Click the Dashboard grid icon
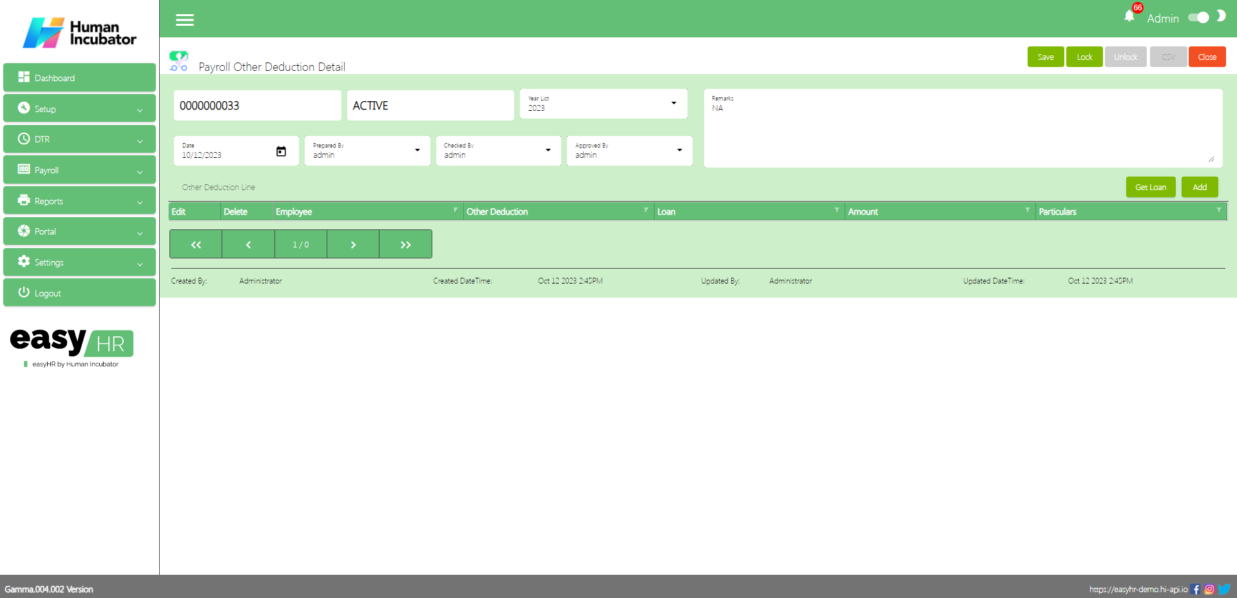This screenshot has width=1237, height=598. pos(24,77)
